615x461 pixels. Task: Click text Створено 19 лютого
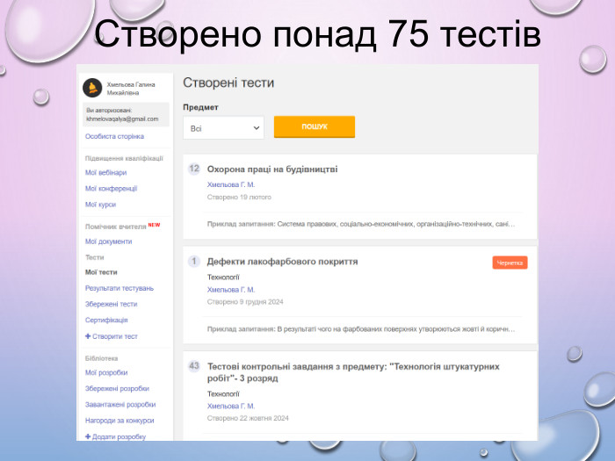coord(239,198)
